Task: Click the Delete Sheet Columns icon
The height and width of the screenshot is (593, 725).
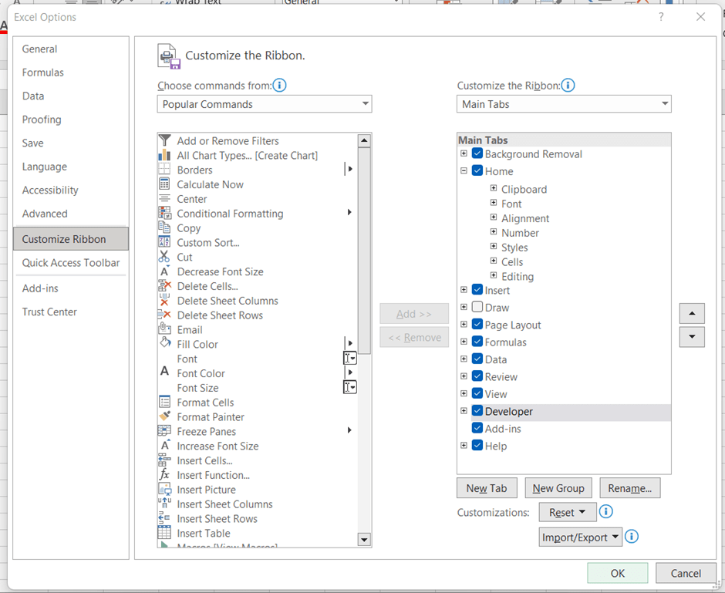Action: click(164, 300)
